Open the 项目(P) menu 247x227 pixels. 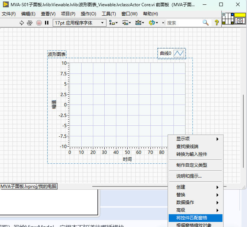pyautogui.click(x=68, y=14)
